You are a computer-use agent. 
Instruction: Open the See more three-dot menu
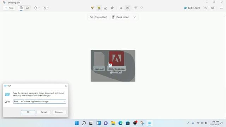point(221,8)
